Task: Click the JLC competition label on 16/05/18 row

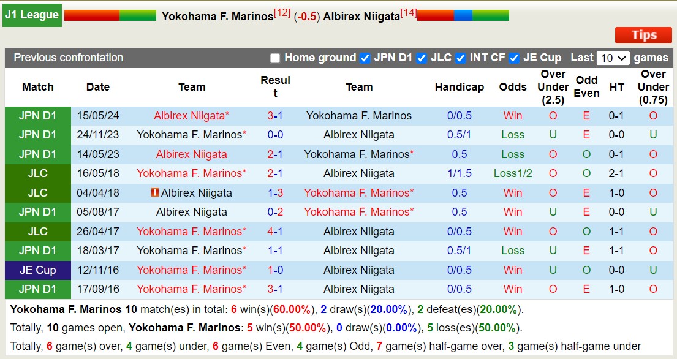Action: tap(37, 173)
